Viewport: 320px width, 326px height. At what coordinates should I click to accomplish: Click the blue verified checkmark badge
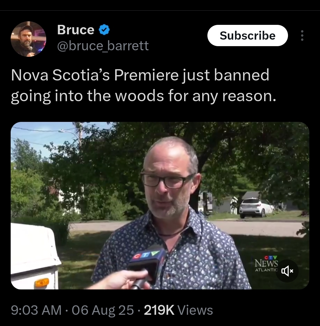click(x=104, y=30)
